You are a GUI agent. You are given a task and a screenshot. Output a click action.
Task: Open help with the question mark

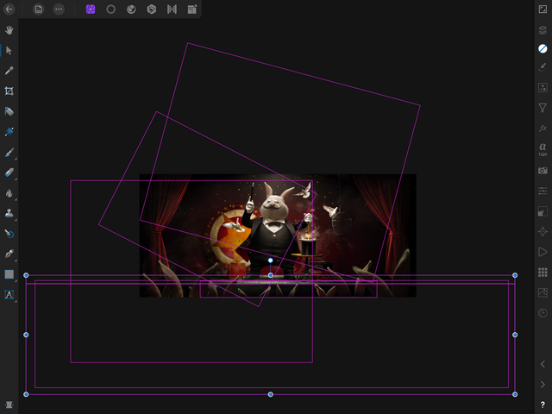(543, 405)
